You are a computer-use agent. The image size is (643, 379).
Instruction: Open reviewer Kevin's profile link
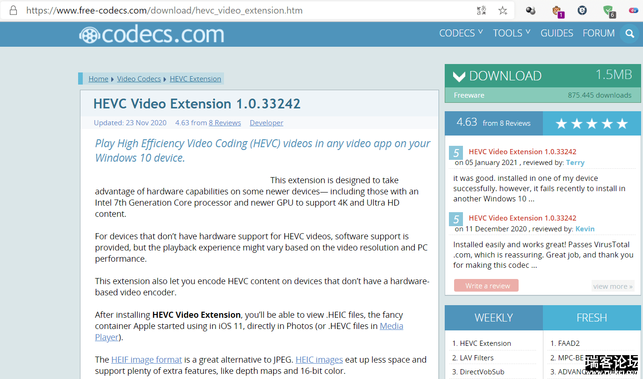(585, 229)
